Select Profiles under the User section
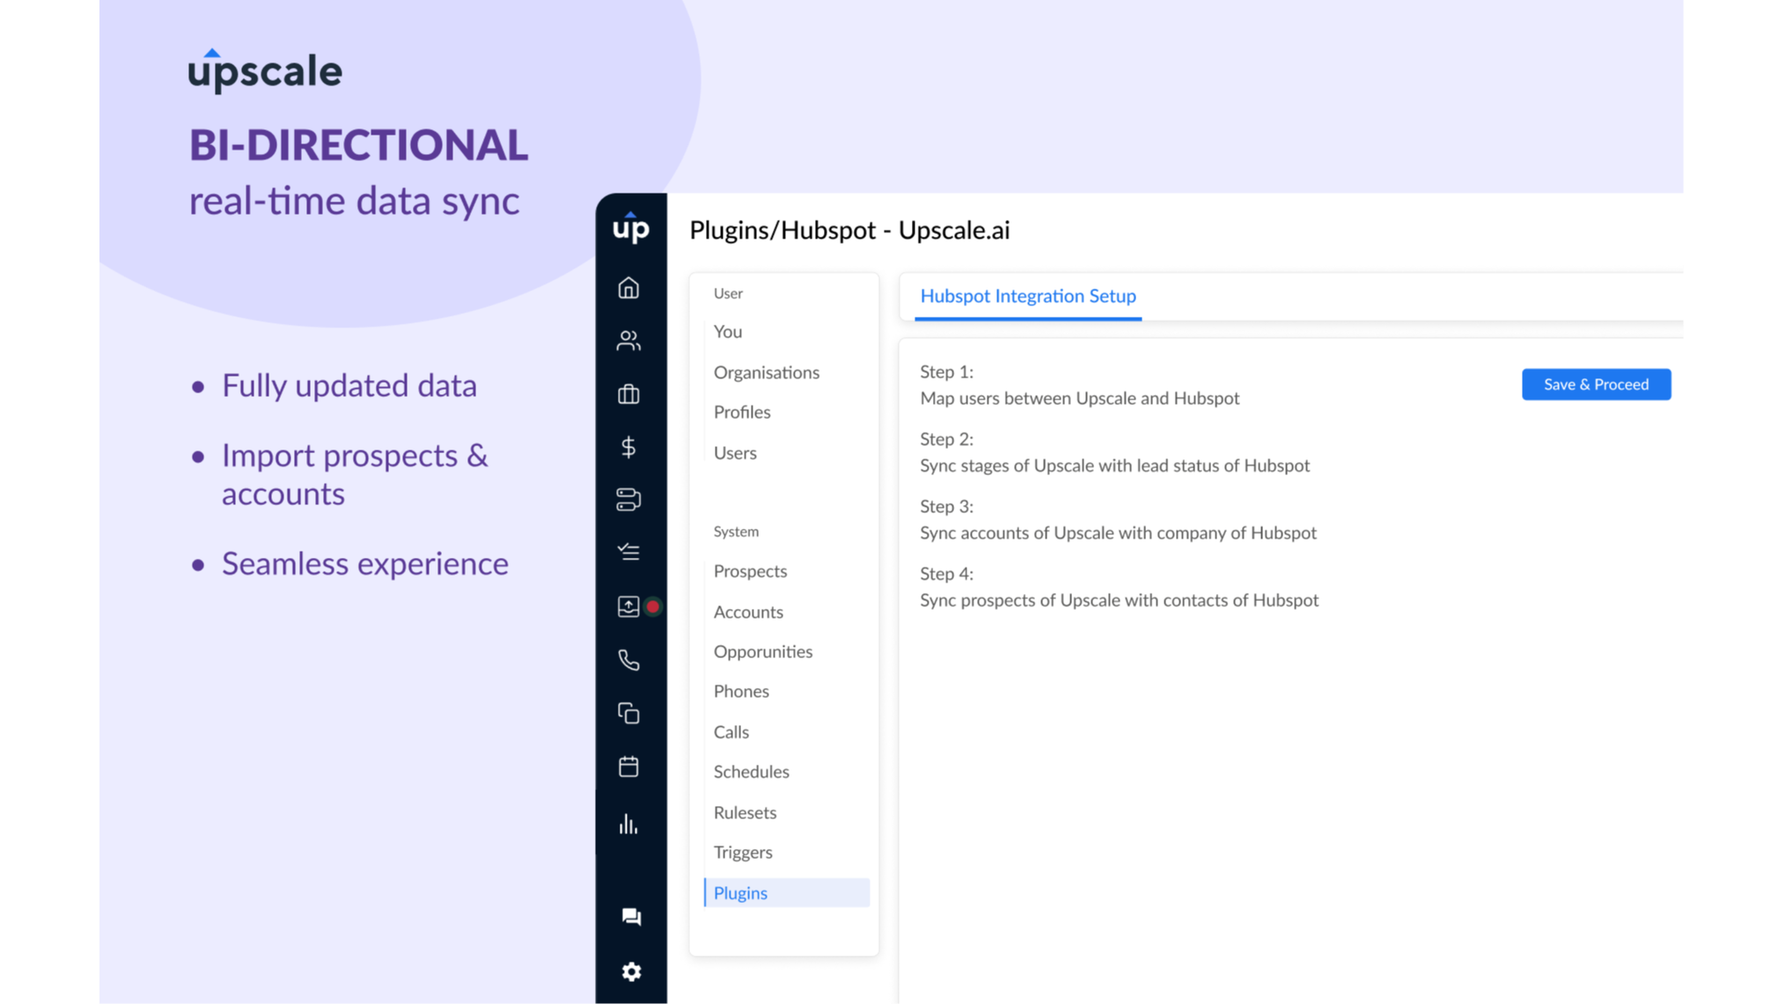 [741, 412]
